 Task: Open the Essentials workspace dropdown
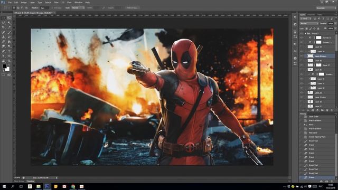[x=326, y=8]
